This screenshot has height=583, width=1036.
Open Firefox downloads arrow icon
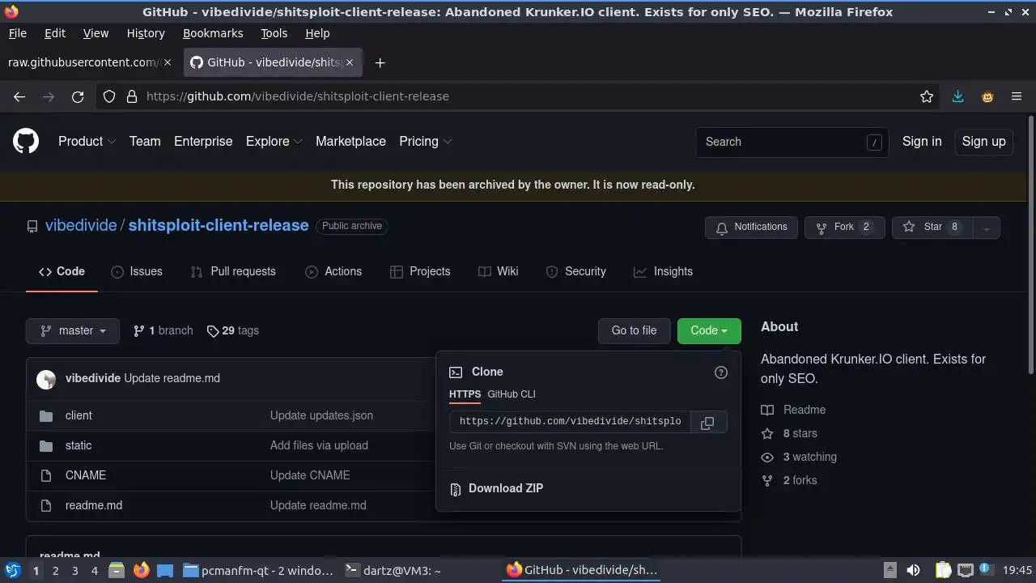(x=957, y=96)
